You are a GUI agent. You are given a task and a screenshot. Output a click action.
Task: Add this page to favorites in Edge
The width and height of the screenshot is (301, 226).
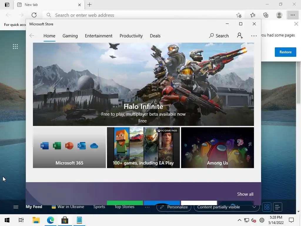point(239,15)
